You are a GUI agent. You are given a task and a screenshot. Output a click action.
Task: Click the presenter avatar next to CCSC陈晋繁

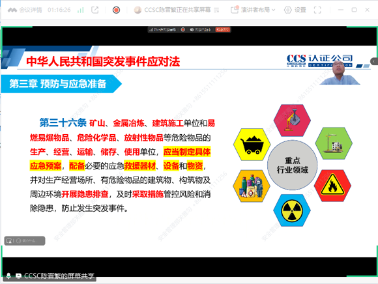coord(138,10)
